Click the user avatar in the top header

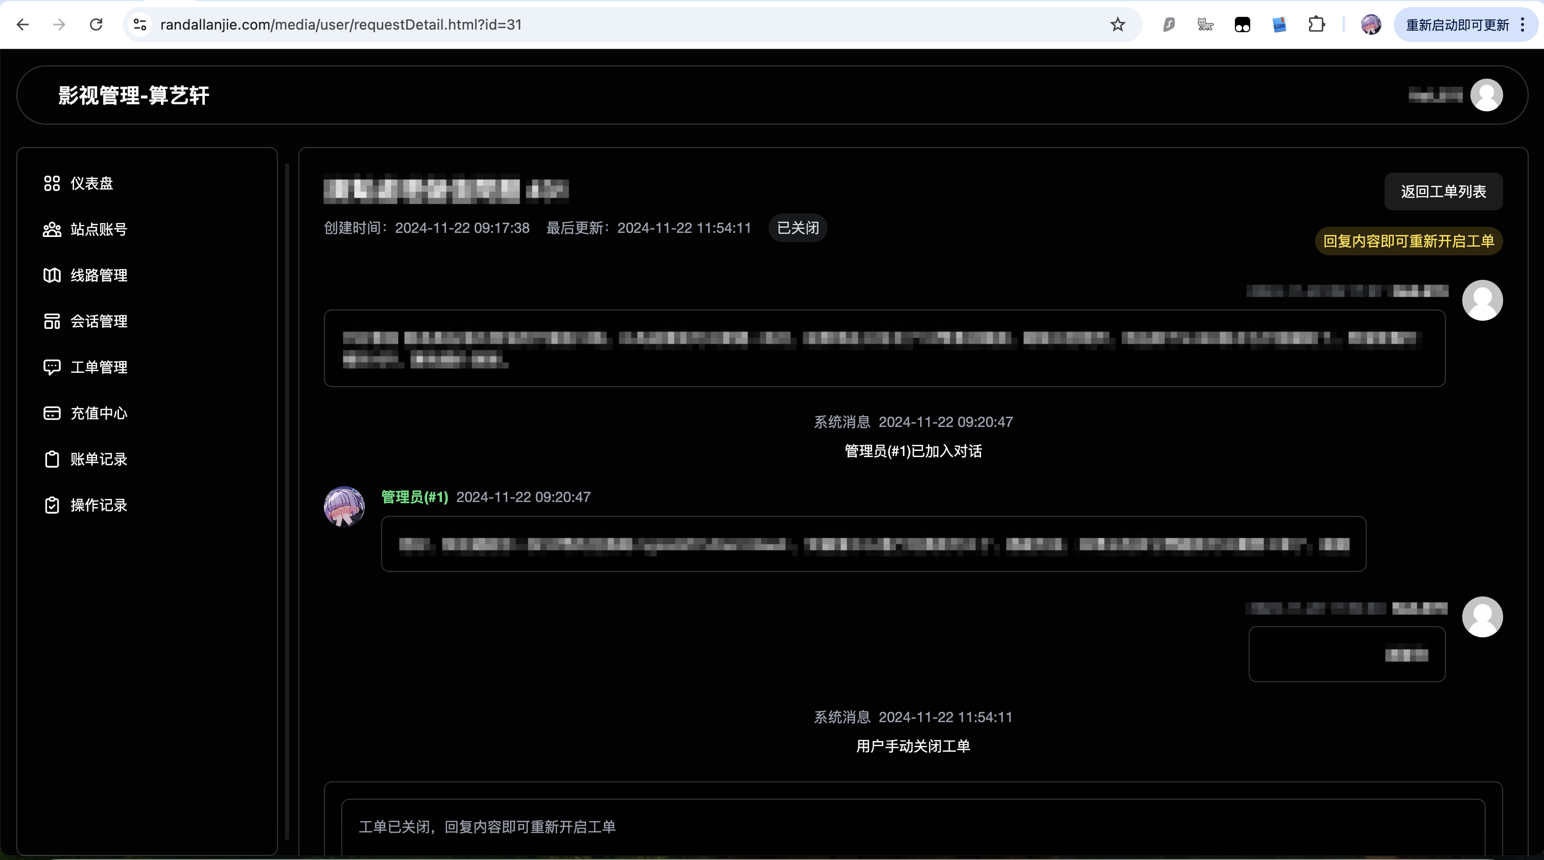pos(1486,95)
